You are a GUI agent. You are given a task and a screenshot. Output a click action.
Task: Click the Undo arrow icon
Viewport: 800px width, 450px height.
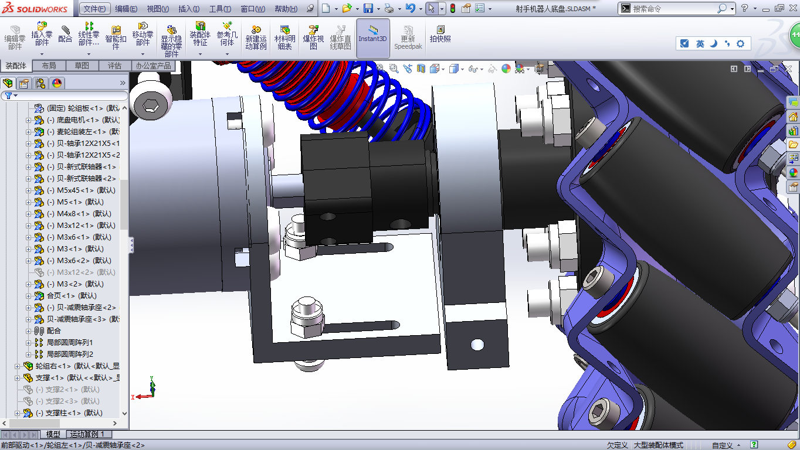point(410,8)
